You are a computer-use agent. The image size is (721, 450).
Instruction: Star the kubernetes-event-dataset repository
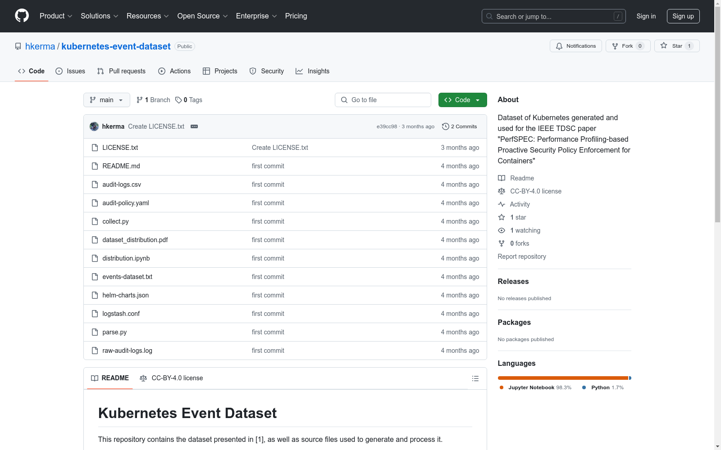coord(677,46)
